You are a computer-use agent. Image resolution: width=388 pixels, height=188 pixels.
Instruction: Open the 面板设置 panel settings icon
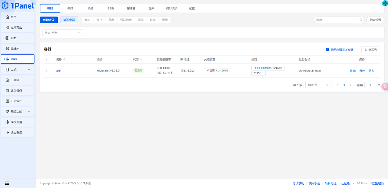point(8,122)
